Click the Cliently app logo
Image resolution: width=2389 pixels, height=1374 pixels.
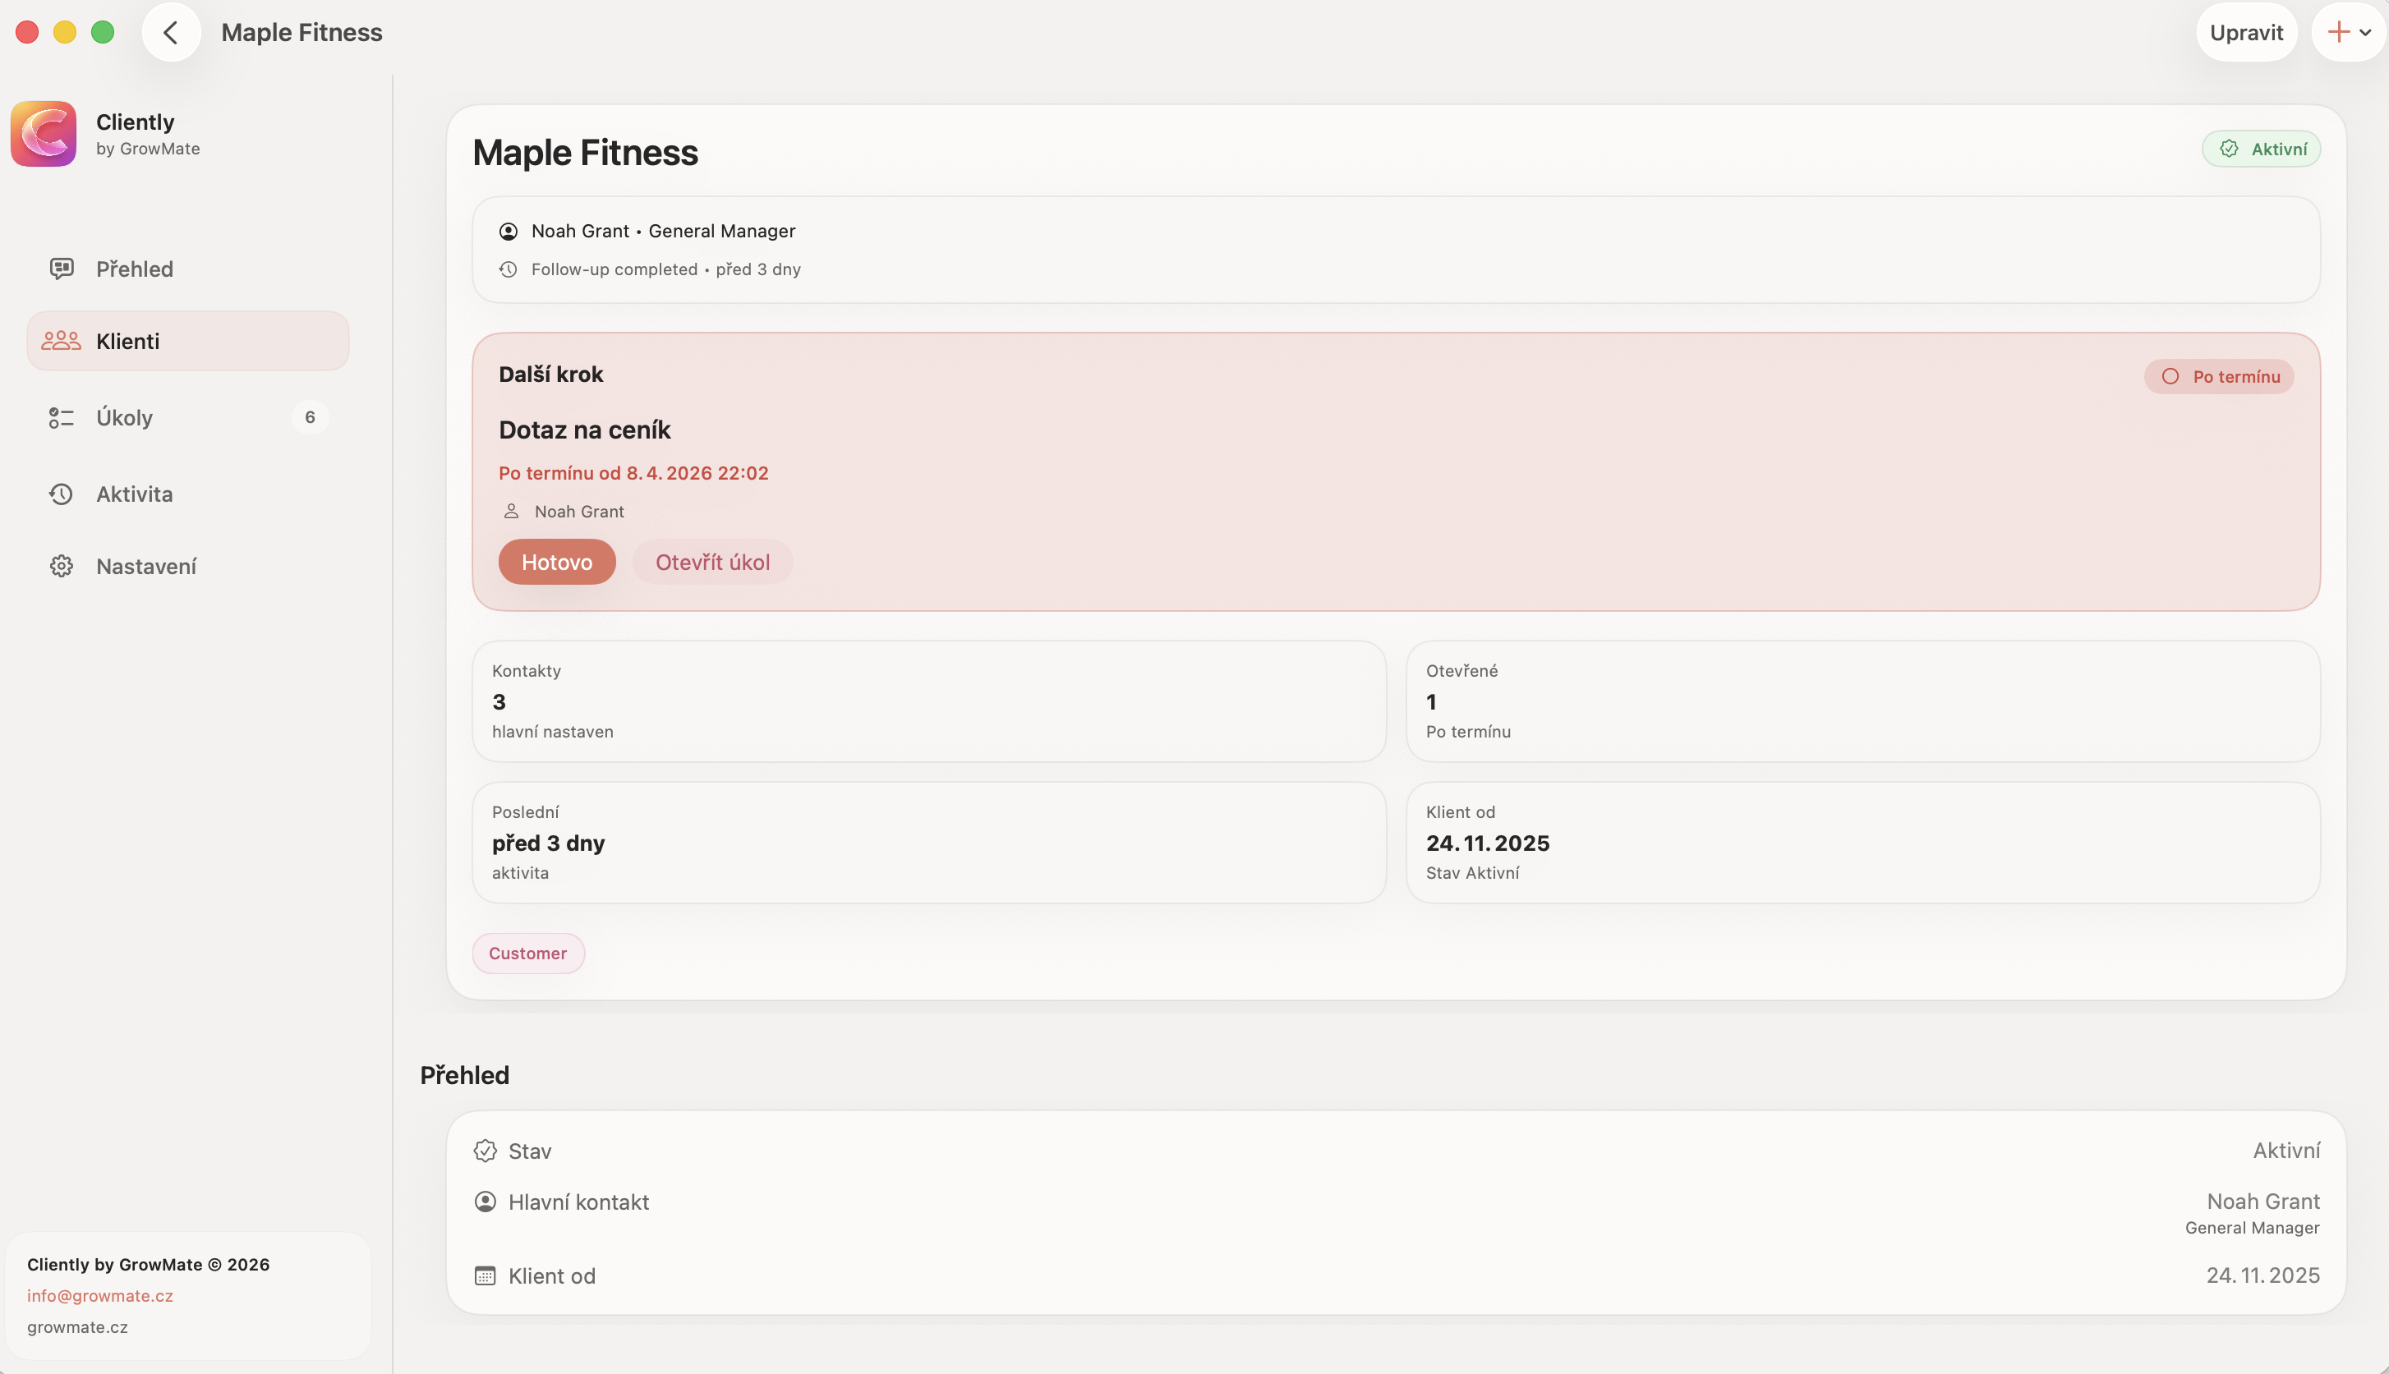(x=44, y=134)
